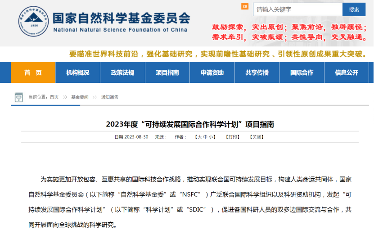
Task: Open the 首页 home tab
Action: [x=33, y=72]
